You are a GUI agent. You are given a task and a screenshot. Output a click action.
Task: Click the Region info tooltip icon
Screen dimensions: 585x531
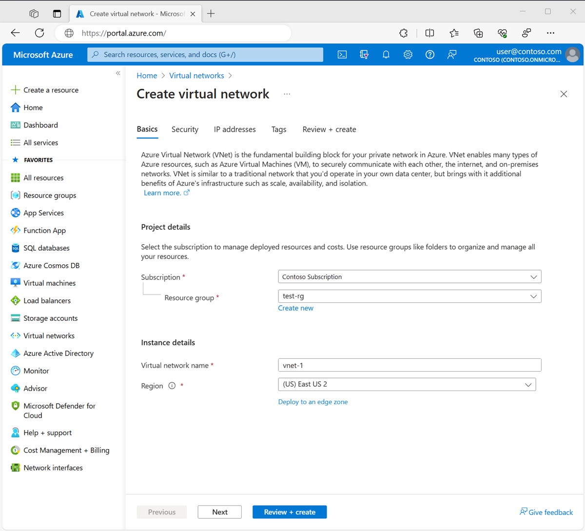click(x=172, y=385)
